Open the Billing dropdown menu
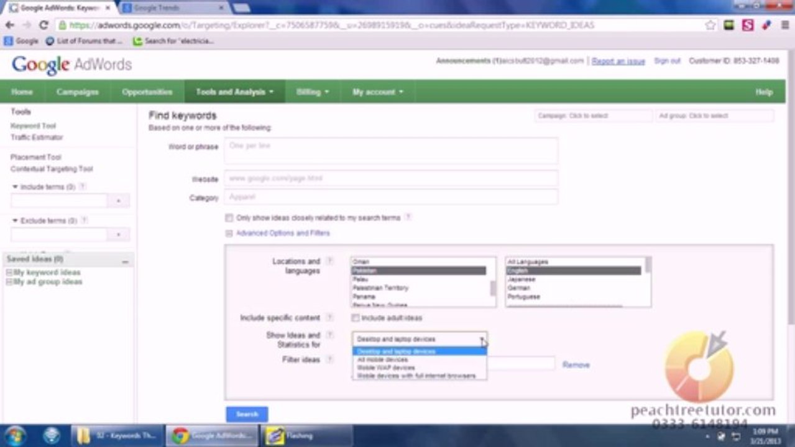Image resolution: width=795 pixels, height=447 pixels. (313, 92)
